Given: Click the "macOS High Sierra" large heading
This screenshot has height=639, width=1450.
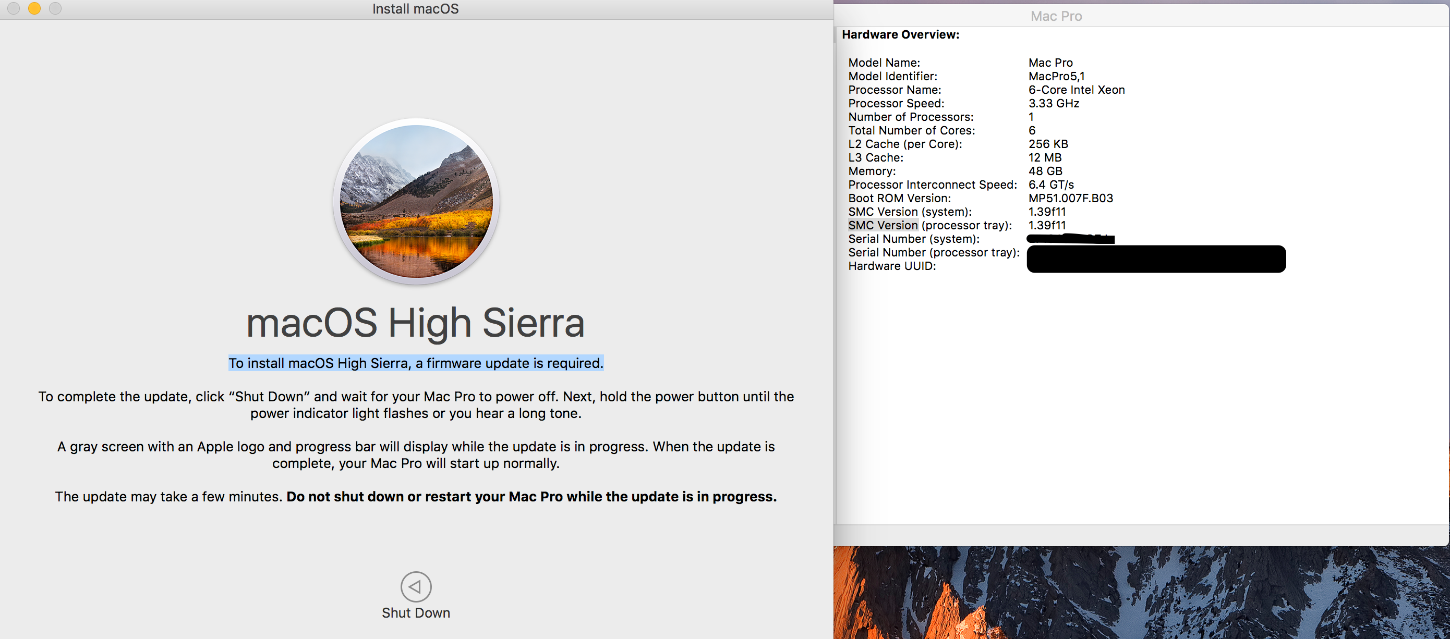Looking at the screenshot, I should 415,323.
